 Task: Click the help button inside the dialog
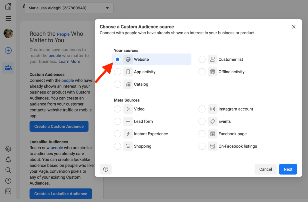coord(106,169)
